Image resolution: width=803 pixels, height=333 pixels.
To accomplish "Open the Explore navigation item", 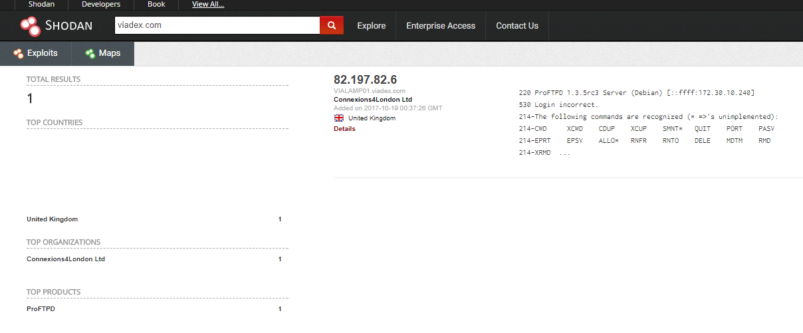I will (x=372, y=26).
